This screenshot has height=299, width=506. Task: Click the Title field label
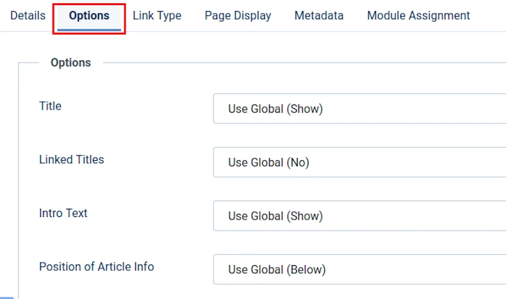[x=50, y=106]
